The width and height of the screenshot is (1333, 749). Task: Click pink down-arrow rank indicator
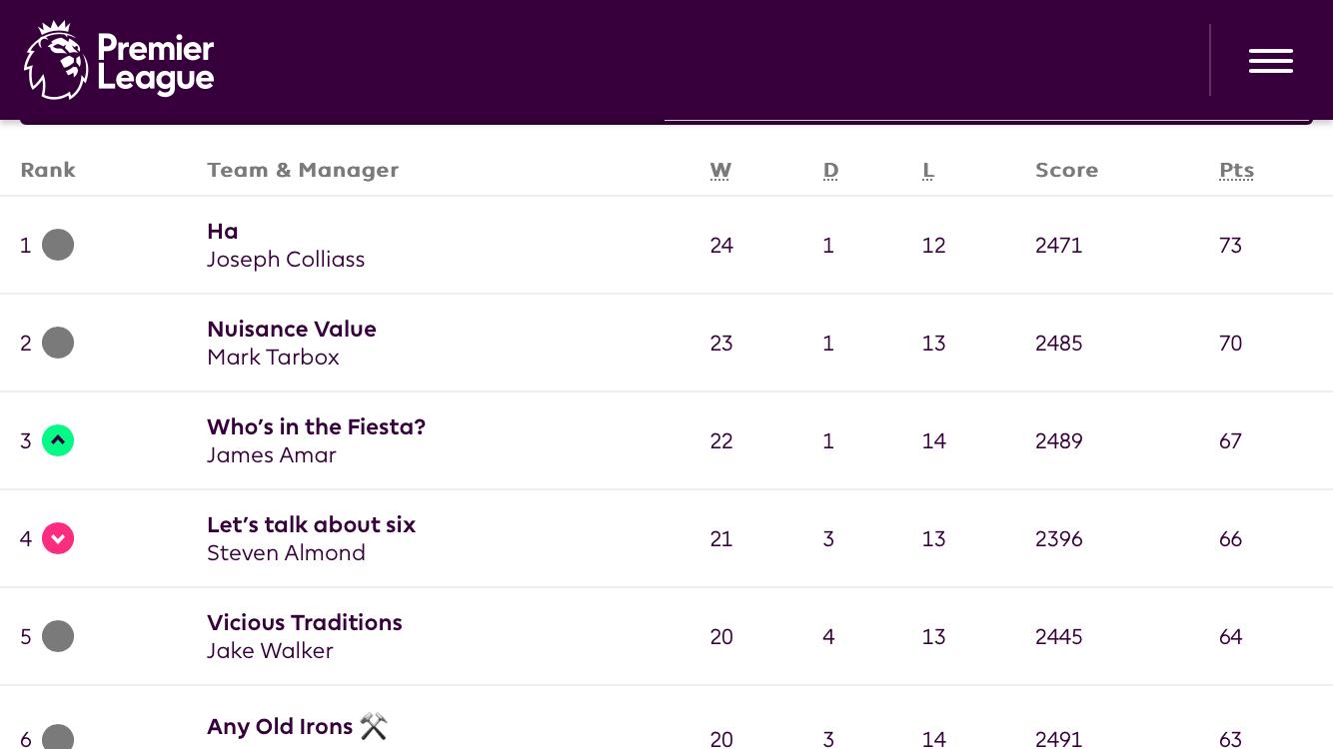pos(58,538)
